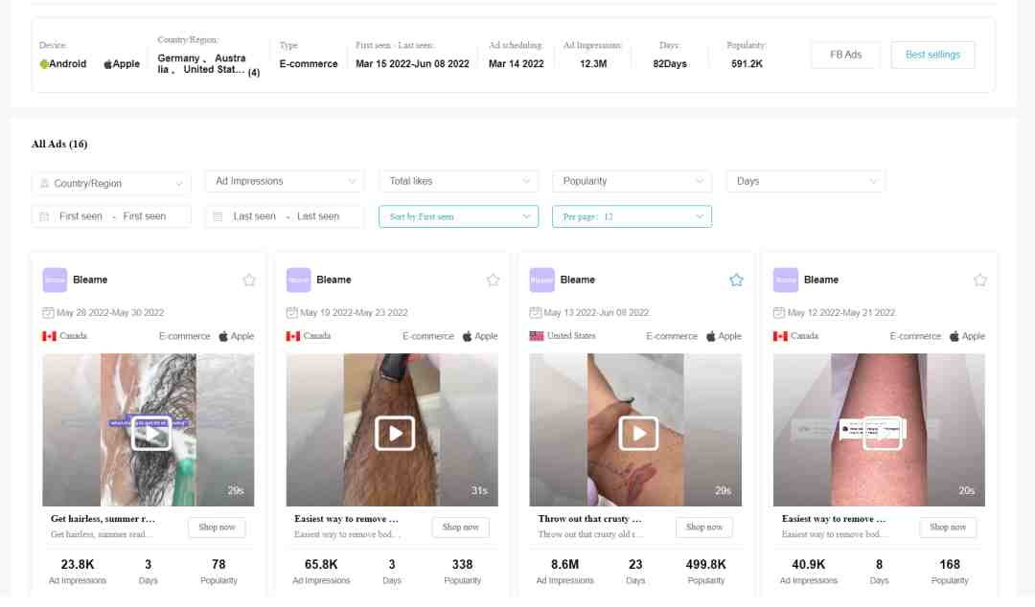Screen dimensions: 1035x607
Task: Click the 40.9K Ad Impressions value
Action: (x=809, y=565)
